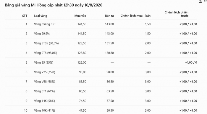Image resolution: width=207 pixels, height=114 pixels.
Task: Click the 'Vàng 10K (41%)' cell
Action: click(44, 110)
